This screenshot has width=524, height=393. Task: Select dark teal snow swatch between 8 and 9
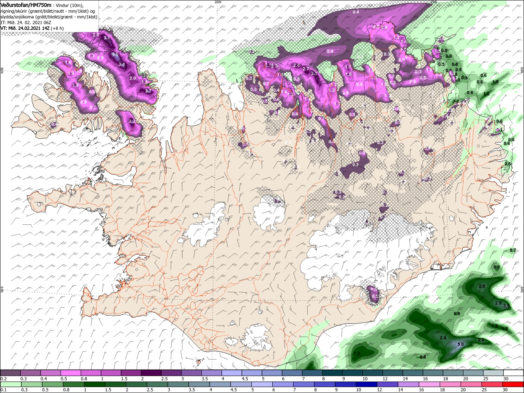(332, 373)
